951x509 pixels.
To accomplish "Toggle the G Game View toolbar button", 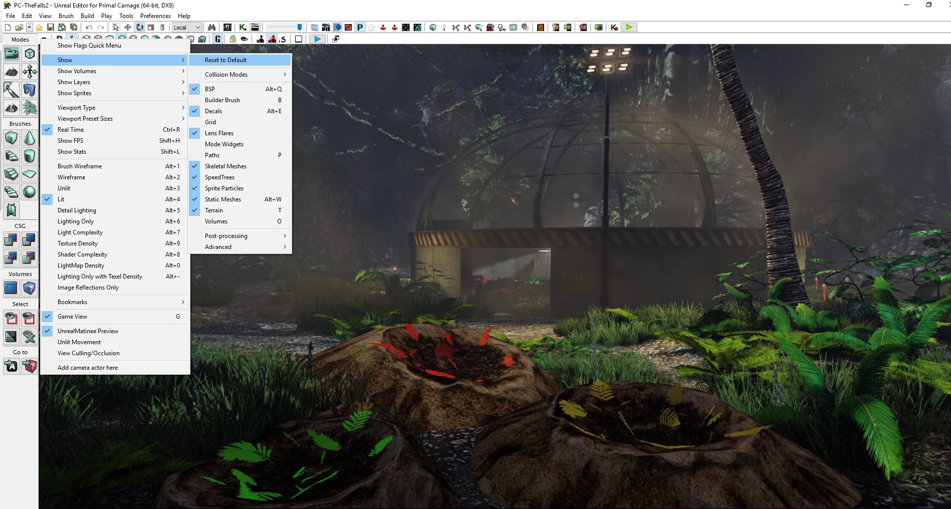I will pyautogui.click(x=217, y=39).
